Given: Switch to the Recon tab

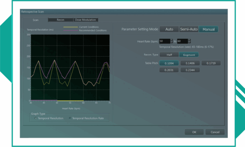Looking at the screenshot, I should (60, 20).
